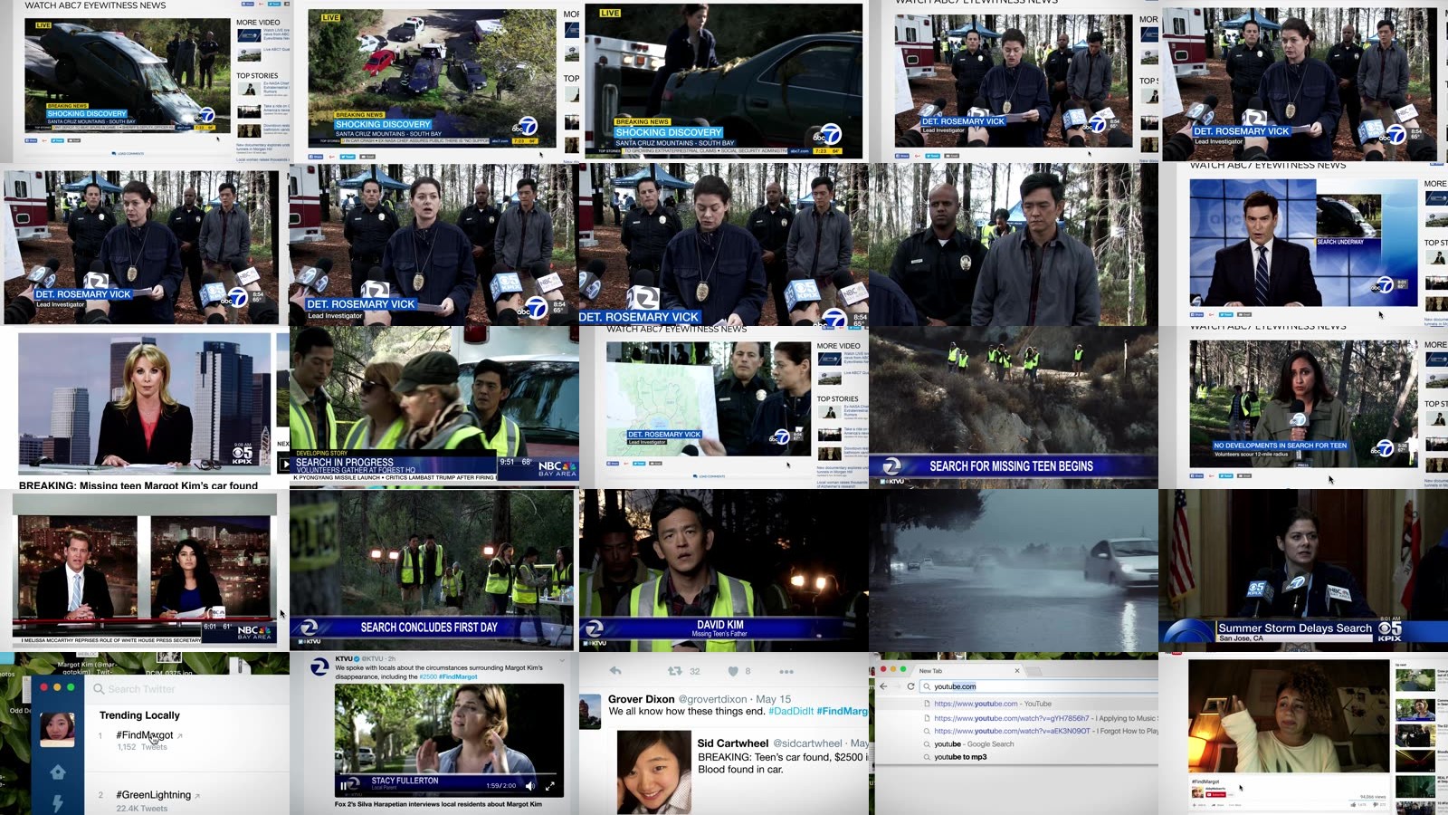Click Load Comments under sunken car video
The image size is (1448, 815).
(x=128, y=154)
